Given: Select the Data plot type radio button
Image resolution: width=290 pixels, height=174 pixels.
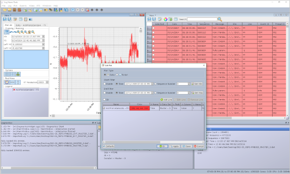Looking at the screenshot, I should click(105, 75).
